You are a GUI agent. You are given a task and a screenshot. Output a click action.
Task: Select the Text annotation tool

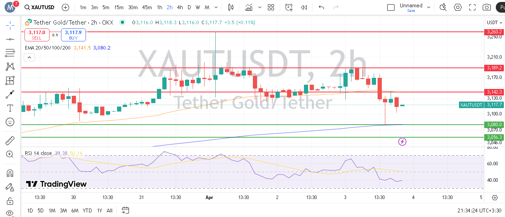coord(10,108)
